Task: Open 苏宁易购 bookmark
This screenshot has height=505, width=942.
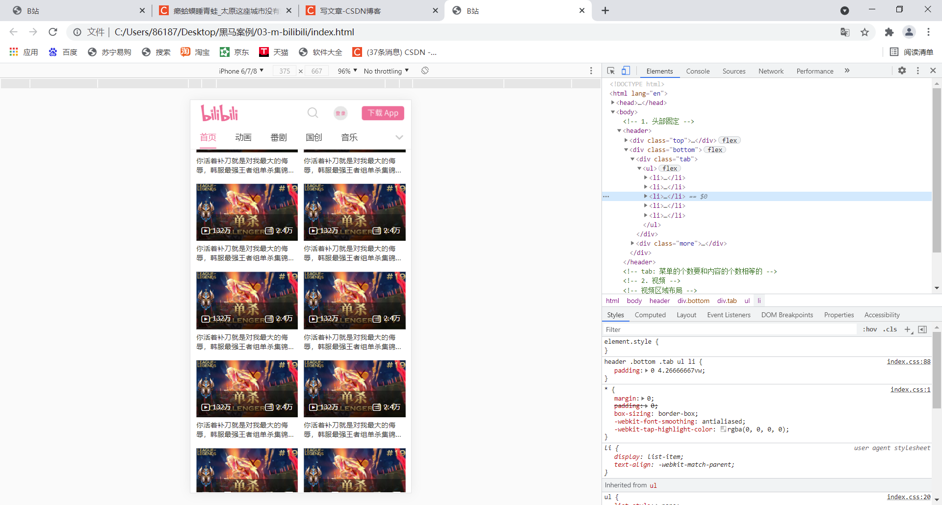Action: click(x=109, y=52)
